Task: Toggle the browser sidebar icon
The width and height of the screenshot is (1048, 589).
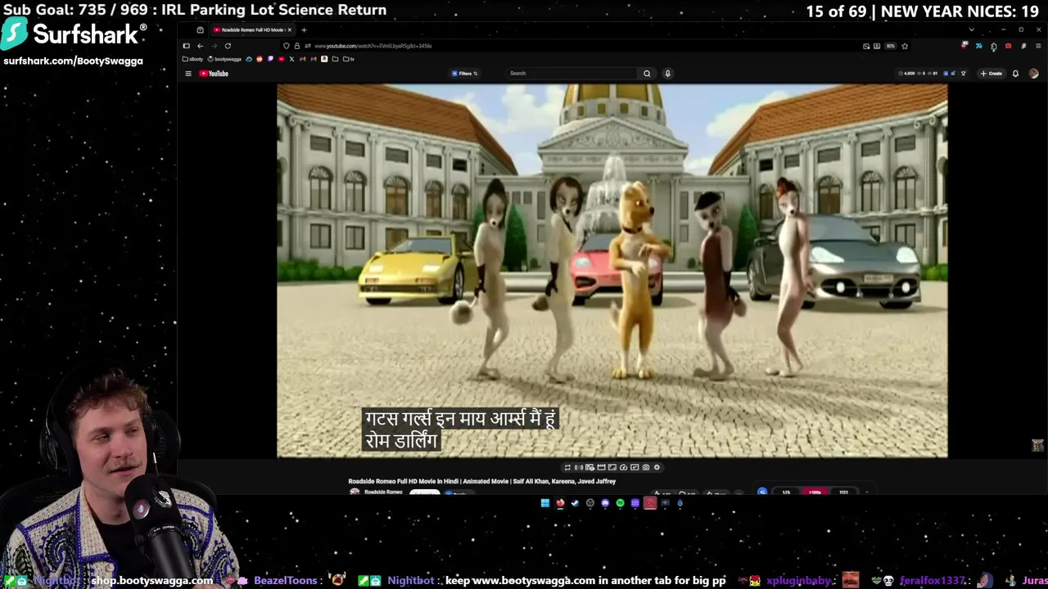Action: tap(186, 46)
